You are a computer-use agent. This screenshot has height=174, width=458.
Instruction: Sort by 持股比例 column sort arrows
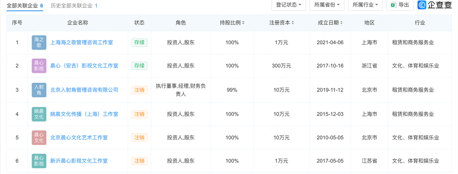pyautogui.click(x=243, y=23)
